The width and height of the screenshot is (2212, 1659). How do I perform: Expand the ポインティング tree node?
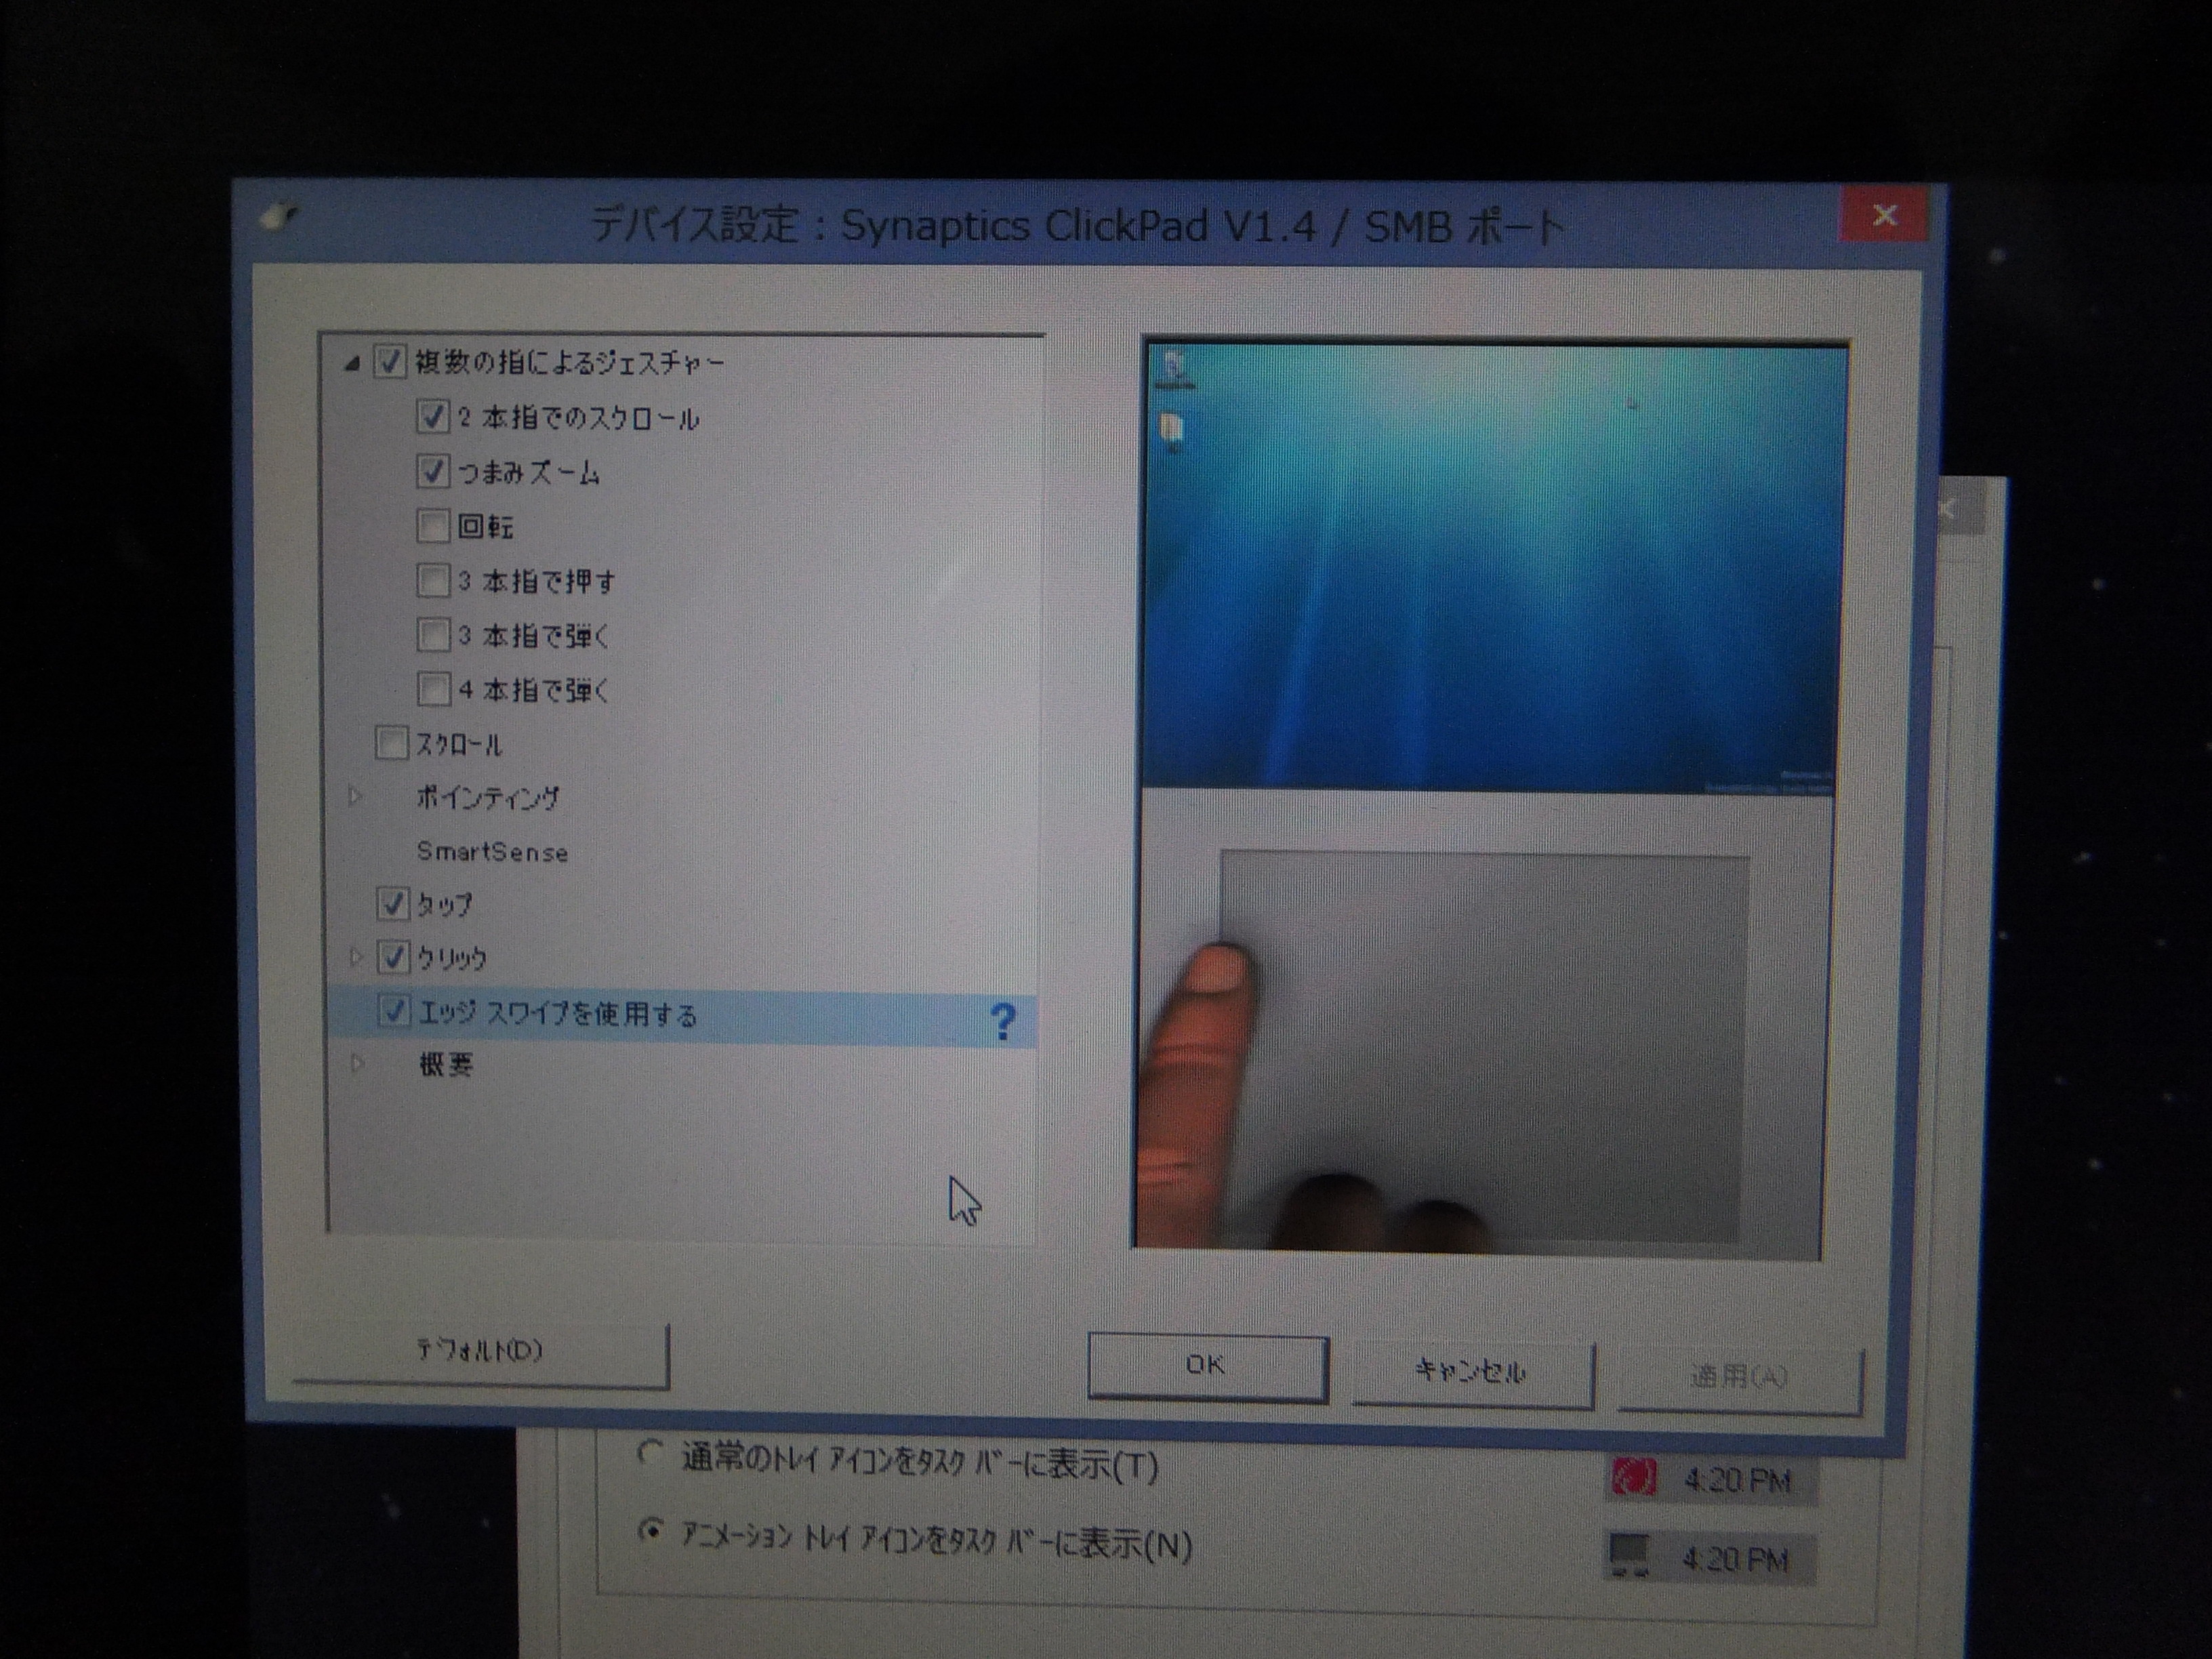[x=355, y=797]
